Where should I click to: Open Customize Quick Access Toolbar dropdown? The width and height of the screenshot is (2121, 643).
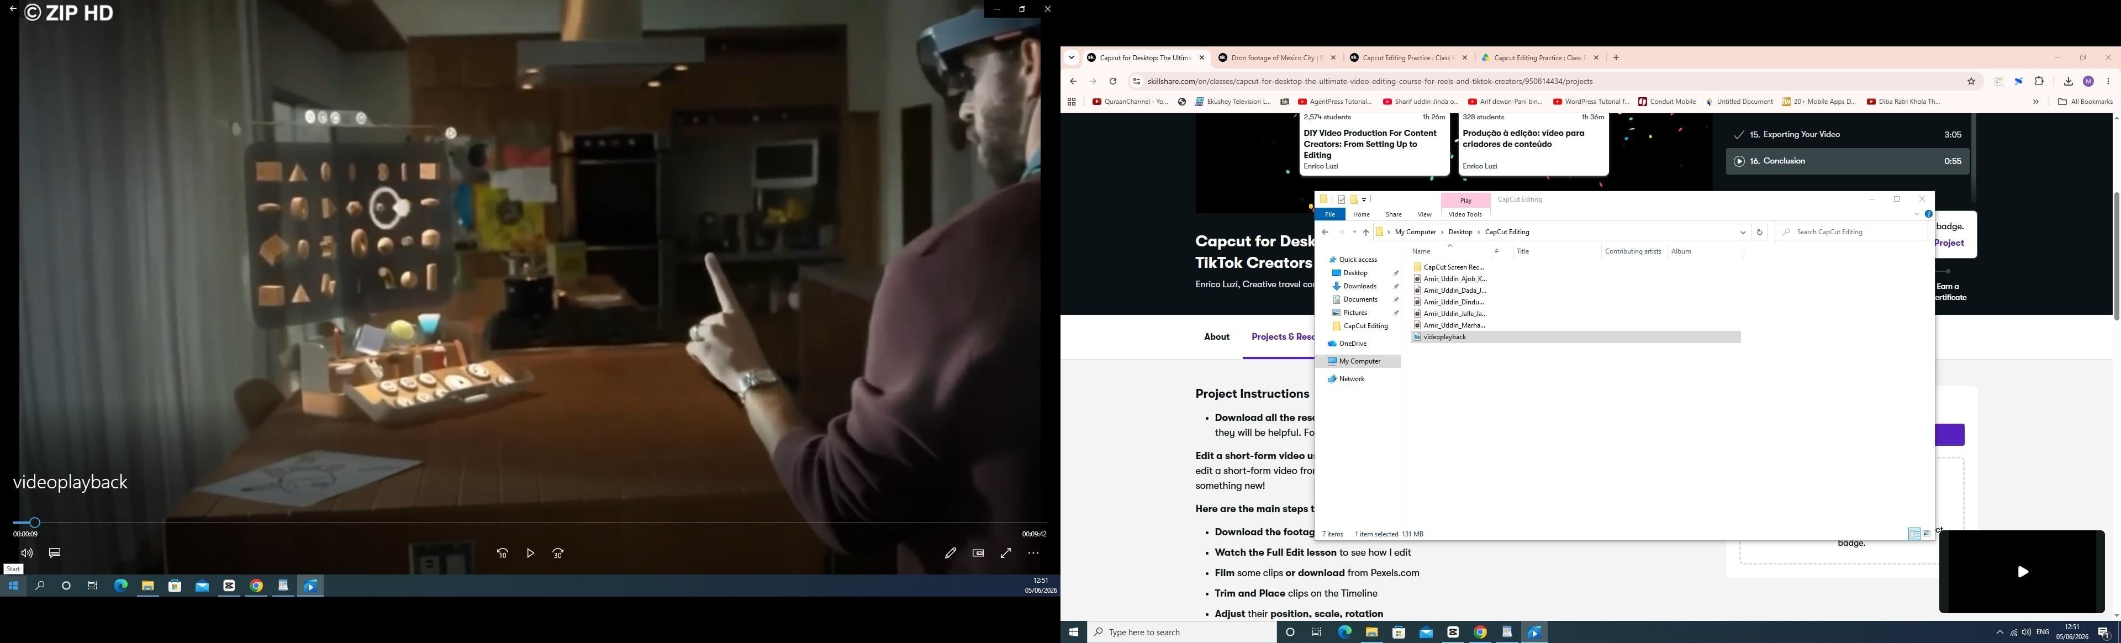tap(1364, 199)
